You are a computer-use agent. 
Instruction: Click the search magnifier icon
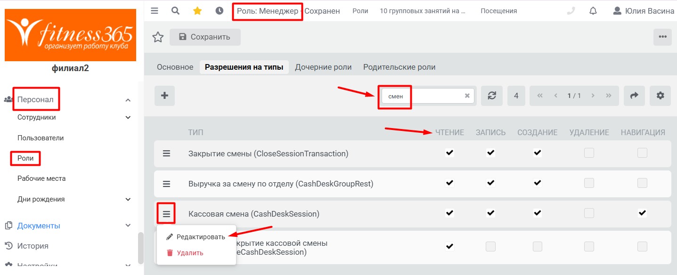[176, 11]
